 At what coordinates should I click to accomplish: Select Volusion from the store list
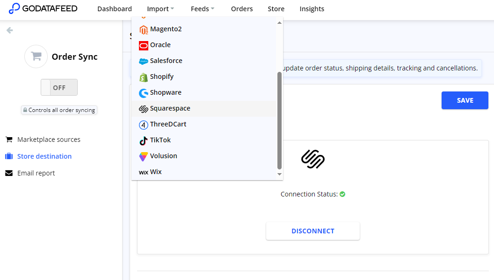point(204,156)
